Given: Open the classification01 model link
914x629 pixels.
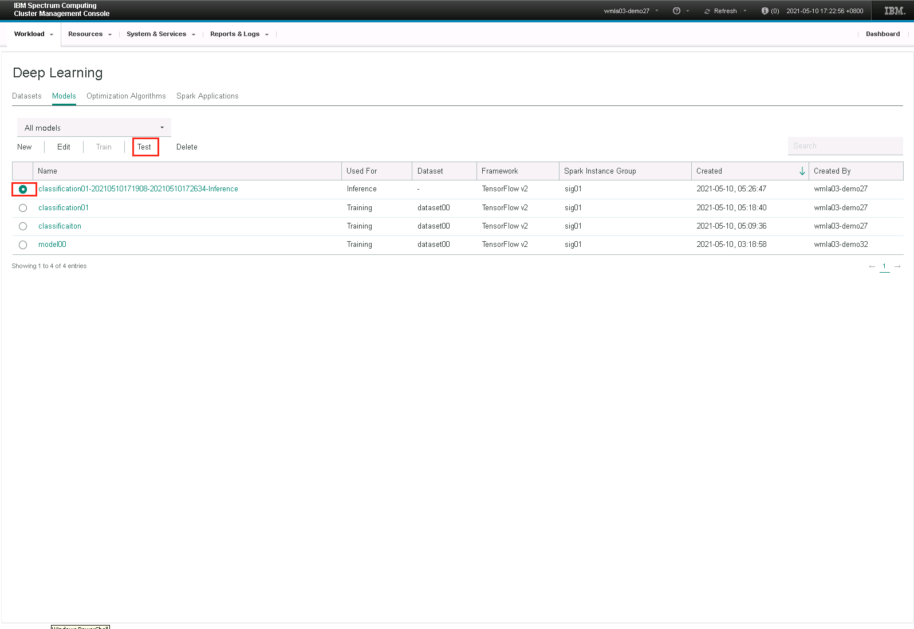Looking at the screenshot, I should 64,207.
